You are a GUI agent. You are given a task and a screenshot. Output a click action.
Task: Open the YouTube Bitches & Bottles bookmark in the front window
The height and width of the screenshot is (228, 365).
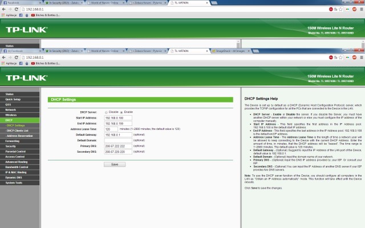46,63
